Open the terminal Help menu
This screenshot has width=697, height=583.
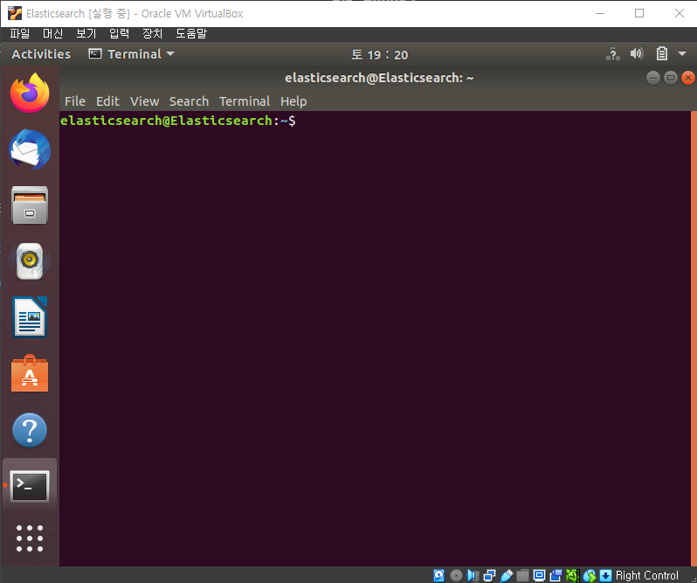click(293, 101)
